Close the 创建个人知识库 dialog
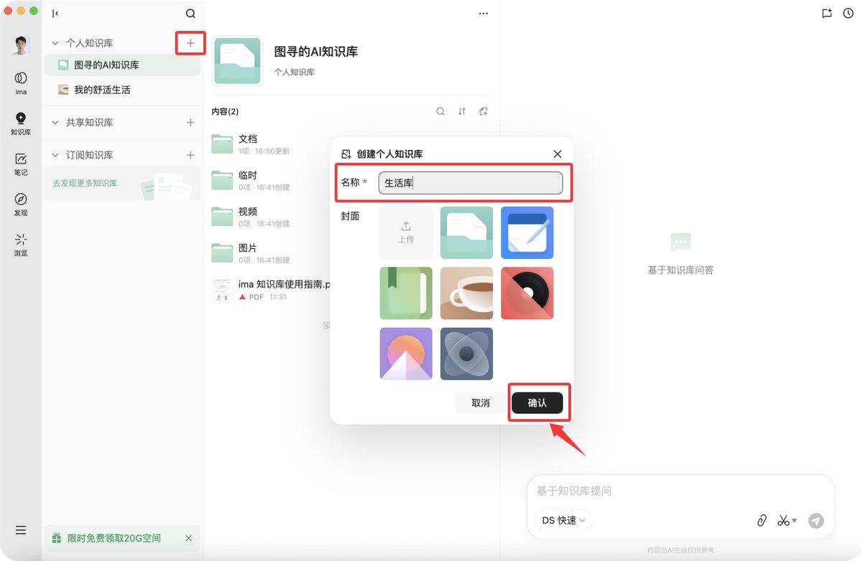 click(557, 154)
